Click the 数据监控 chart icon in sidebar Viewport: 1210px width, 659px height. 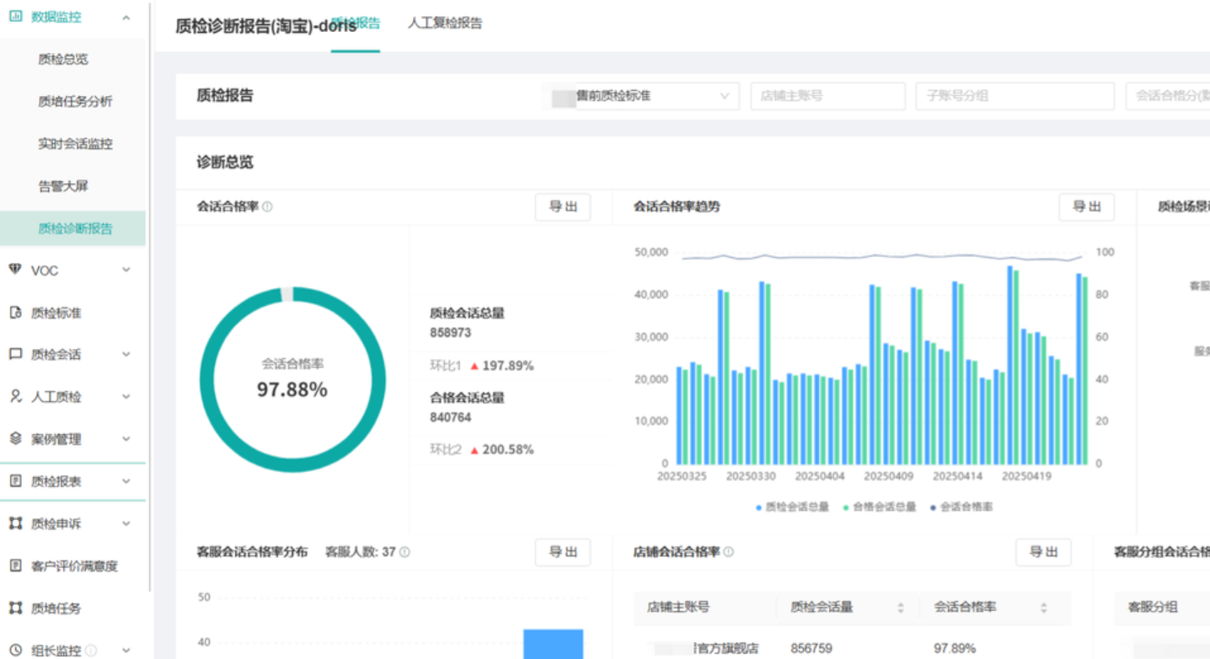[15, 17]
